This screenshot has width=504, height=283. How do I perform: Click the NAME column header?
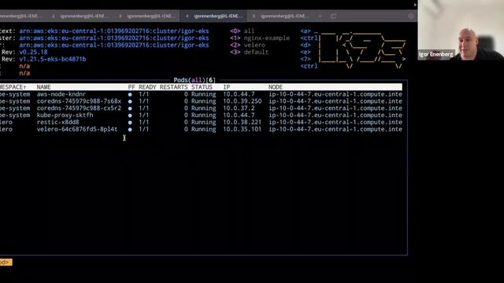(44, 87)
